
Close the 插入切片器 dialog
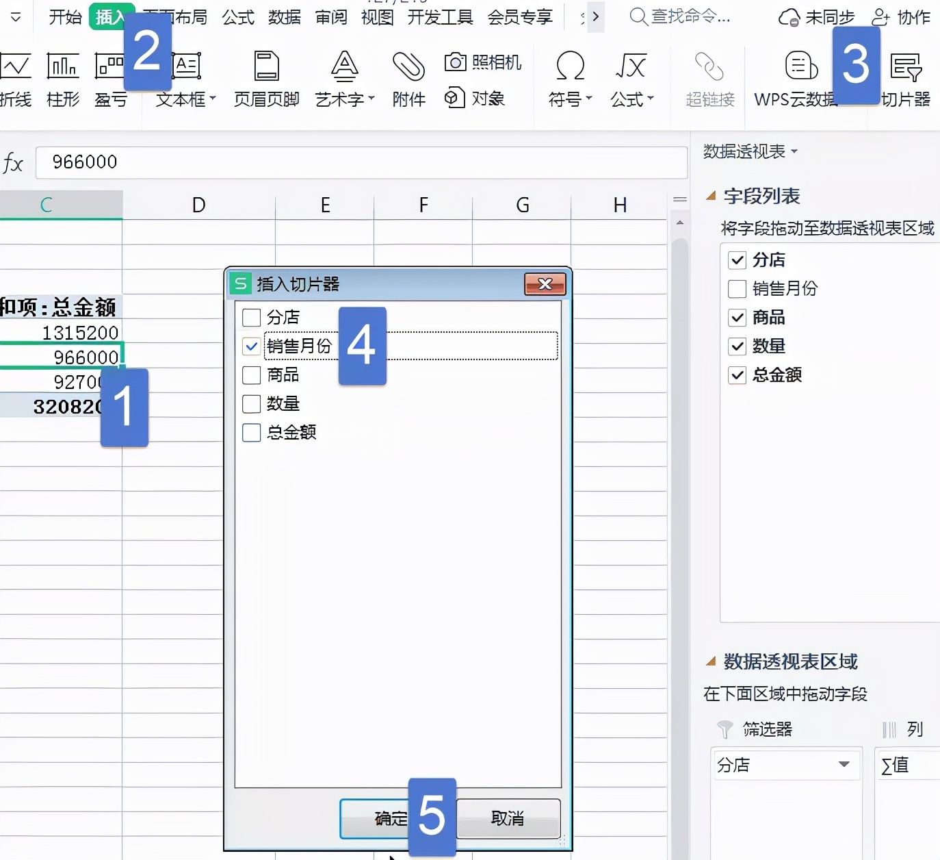pos(545,284)
